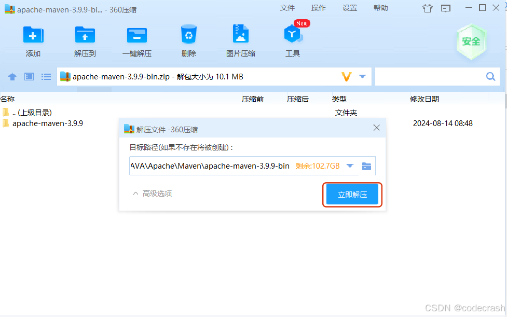507x317 pixels.
Task: Close the 解压文件 dialog with its X
Action: (x=376, y=128)
